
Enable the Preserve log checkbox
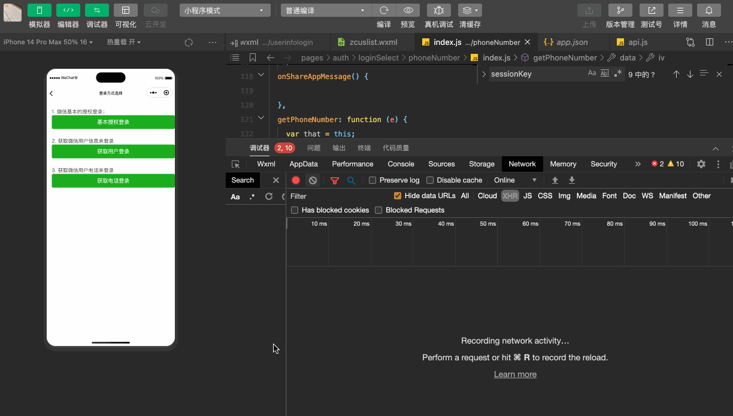click(371, 180)
